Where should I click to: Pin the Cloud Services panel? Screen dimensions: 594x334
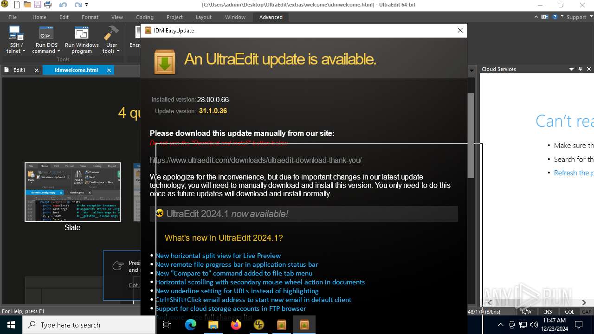coord(580,69)
